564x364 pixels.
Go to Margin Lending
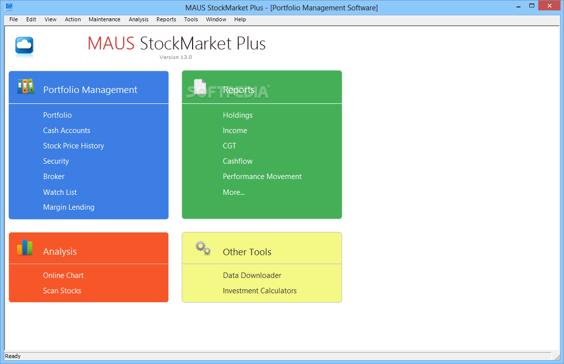pos(69,207)
